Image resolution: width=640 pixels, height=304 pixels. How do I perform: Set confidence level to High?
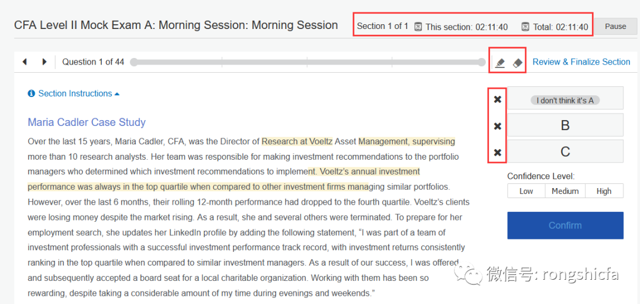[604, 191]
